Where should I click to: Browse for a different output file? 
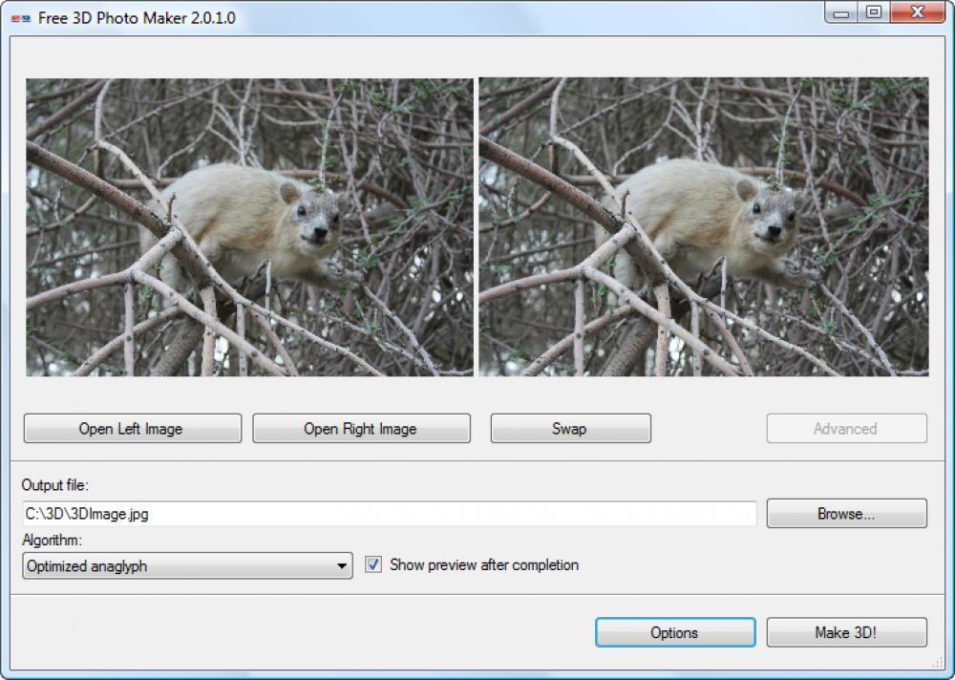click(x=845, y=513)
